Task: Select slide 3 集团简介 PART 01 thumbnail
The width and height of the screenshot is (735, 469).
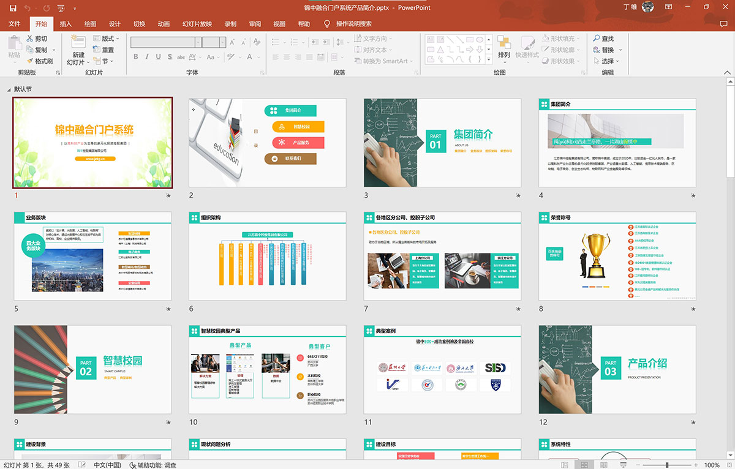Action: click(x=442, y=143)
